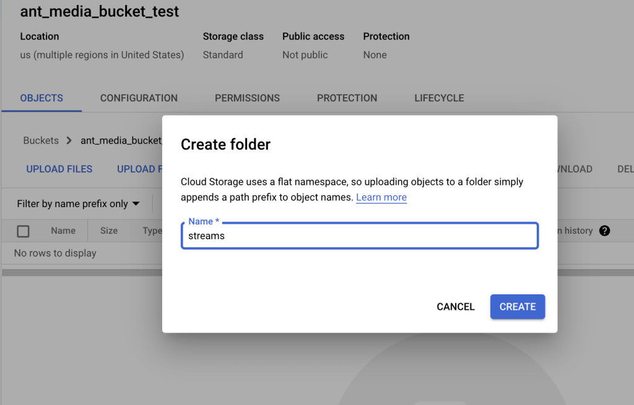The image size is (634, 405).
Task: Open the Configuration tab
Action: (x=139, y=98)
